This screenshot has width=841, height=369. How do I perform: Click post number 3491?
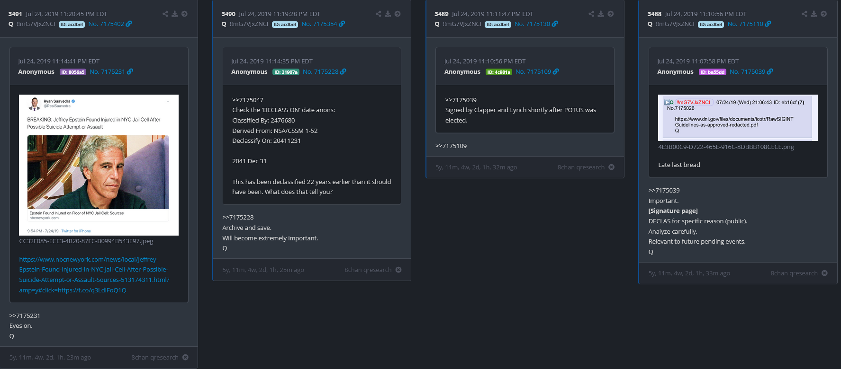(x=15, y=14)
